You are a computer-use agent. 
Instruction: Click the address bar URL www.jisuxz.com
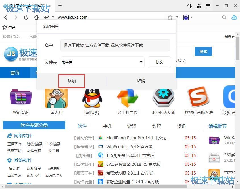pyautogui.click(x=72, y=17)
